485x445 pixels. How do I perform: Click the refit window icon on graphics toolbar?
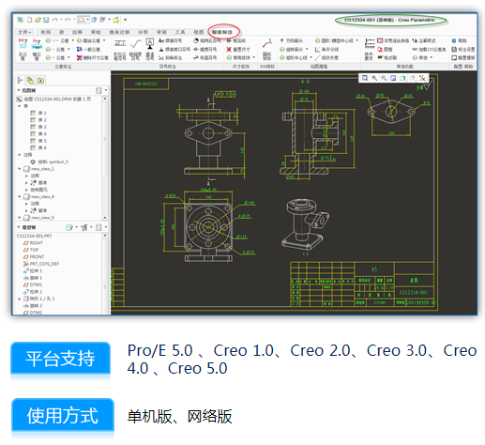[365, 78]
